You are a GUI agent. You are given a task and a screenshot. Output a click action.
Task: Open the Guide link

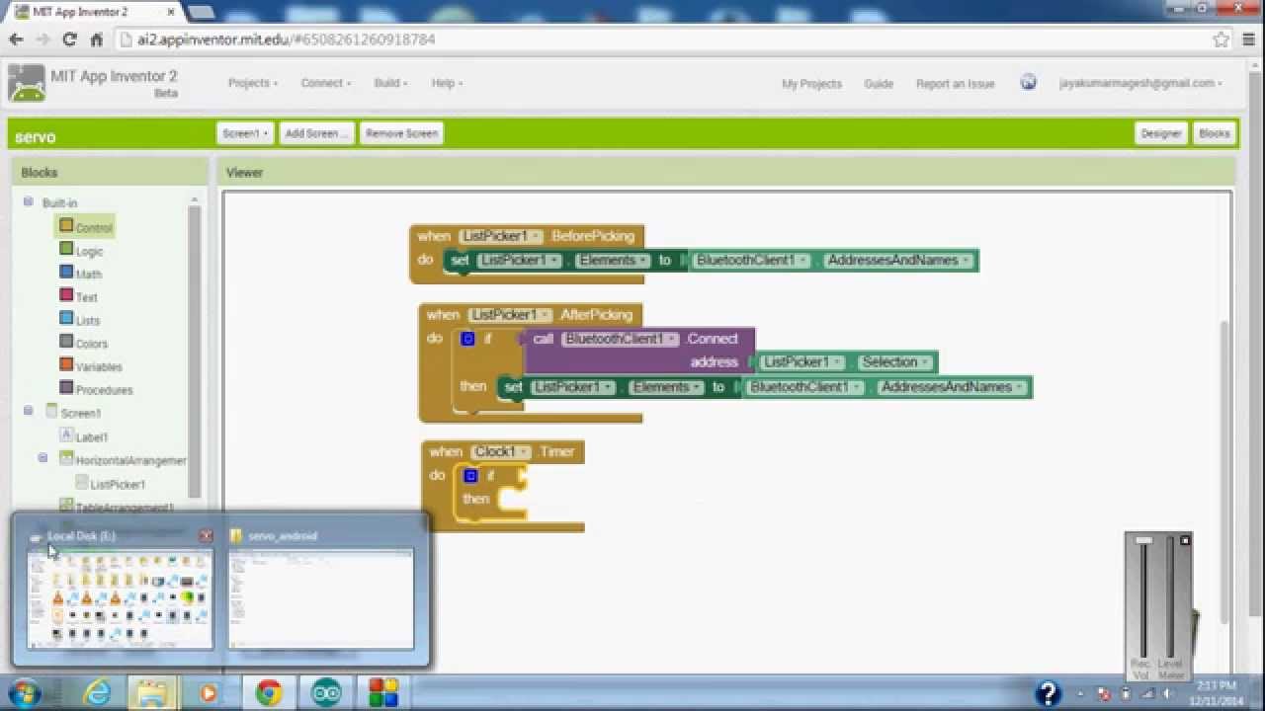coord(879,84)
